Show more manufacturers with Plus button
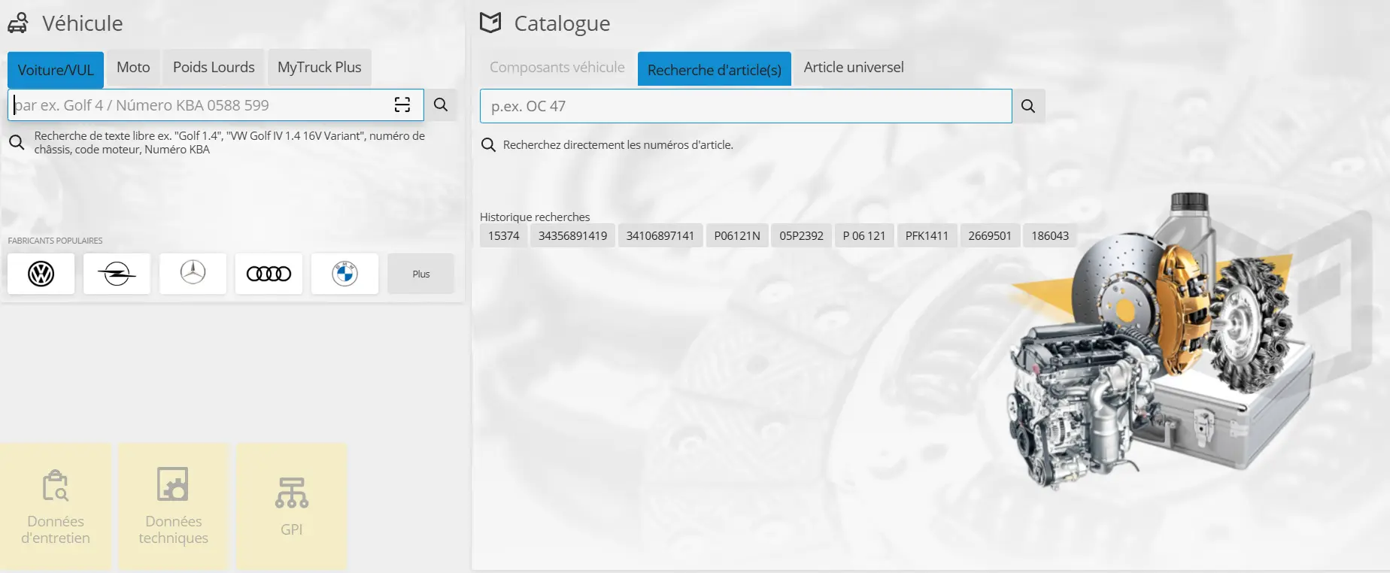1390x573 pixels. pos(421,274)
